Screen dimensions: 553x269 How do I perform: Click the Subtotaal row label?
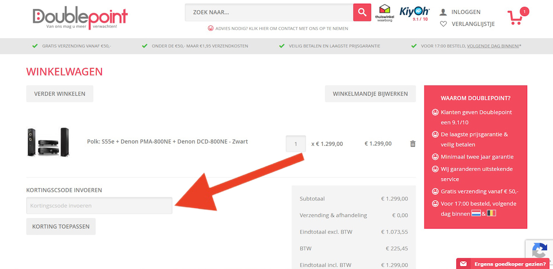tap(312, 199)
